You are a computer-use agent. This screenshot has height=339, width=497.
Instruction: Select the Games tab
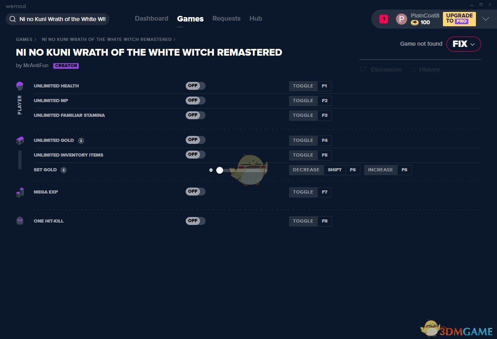190,19
